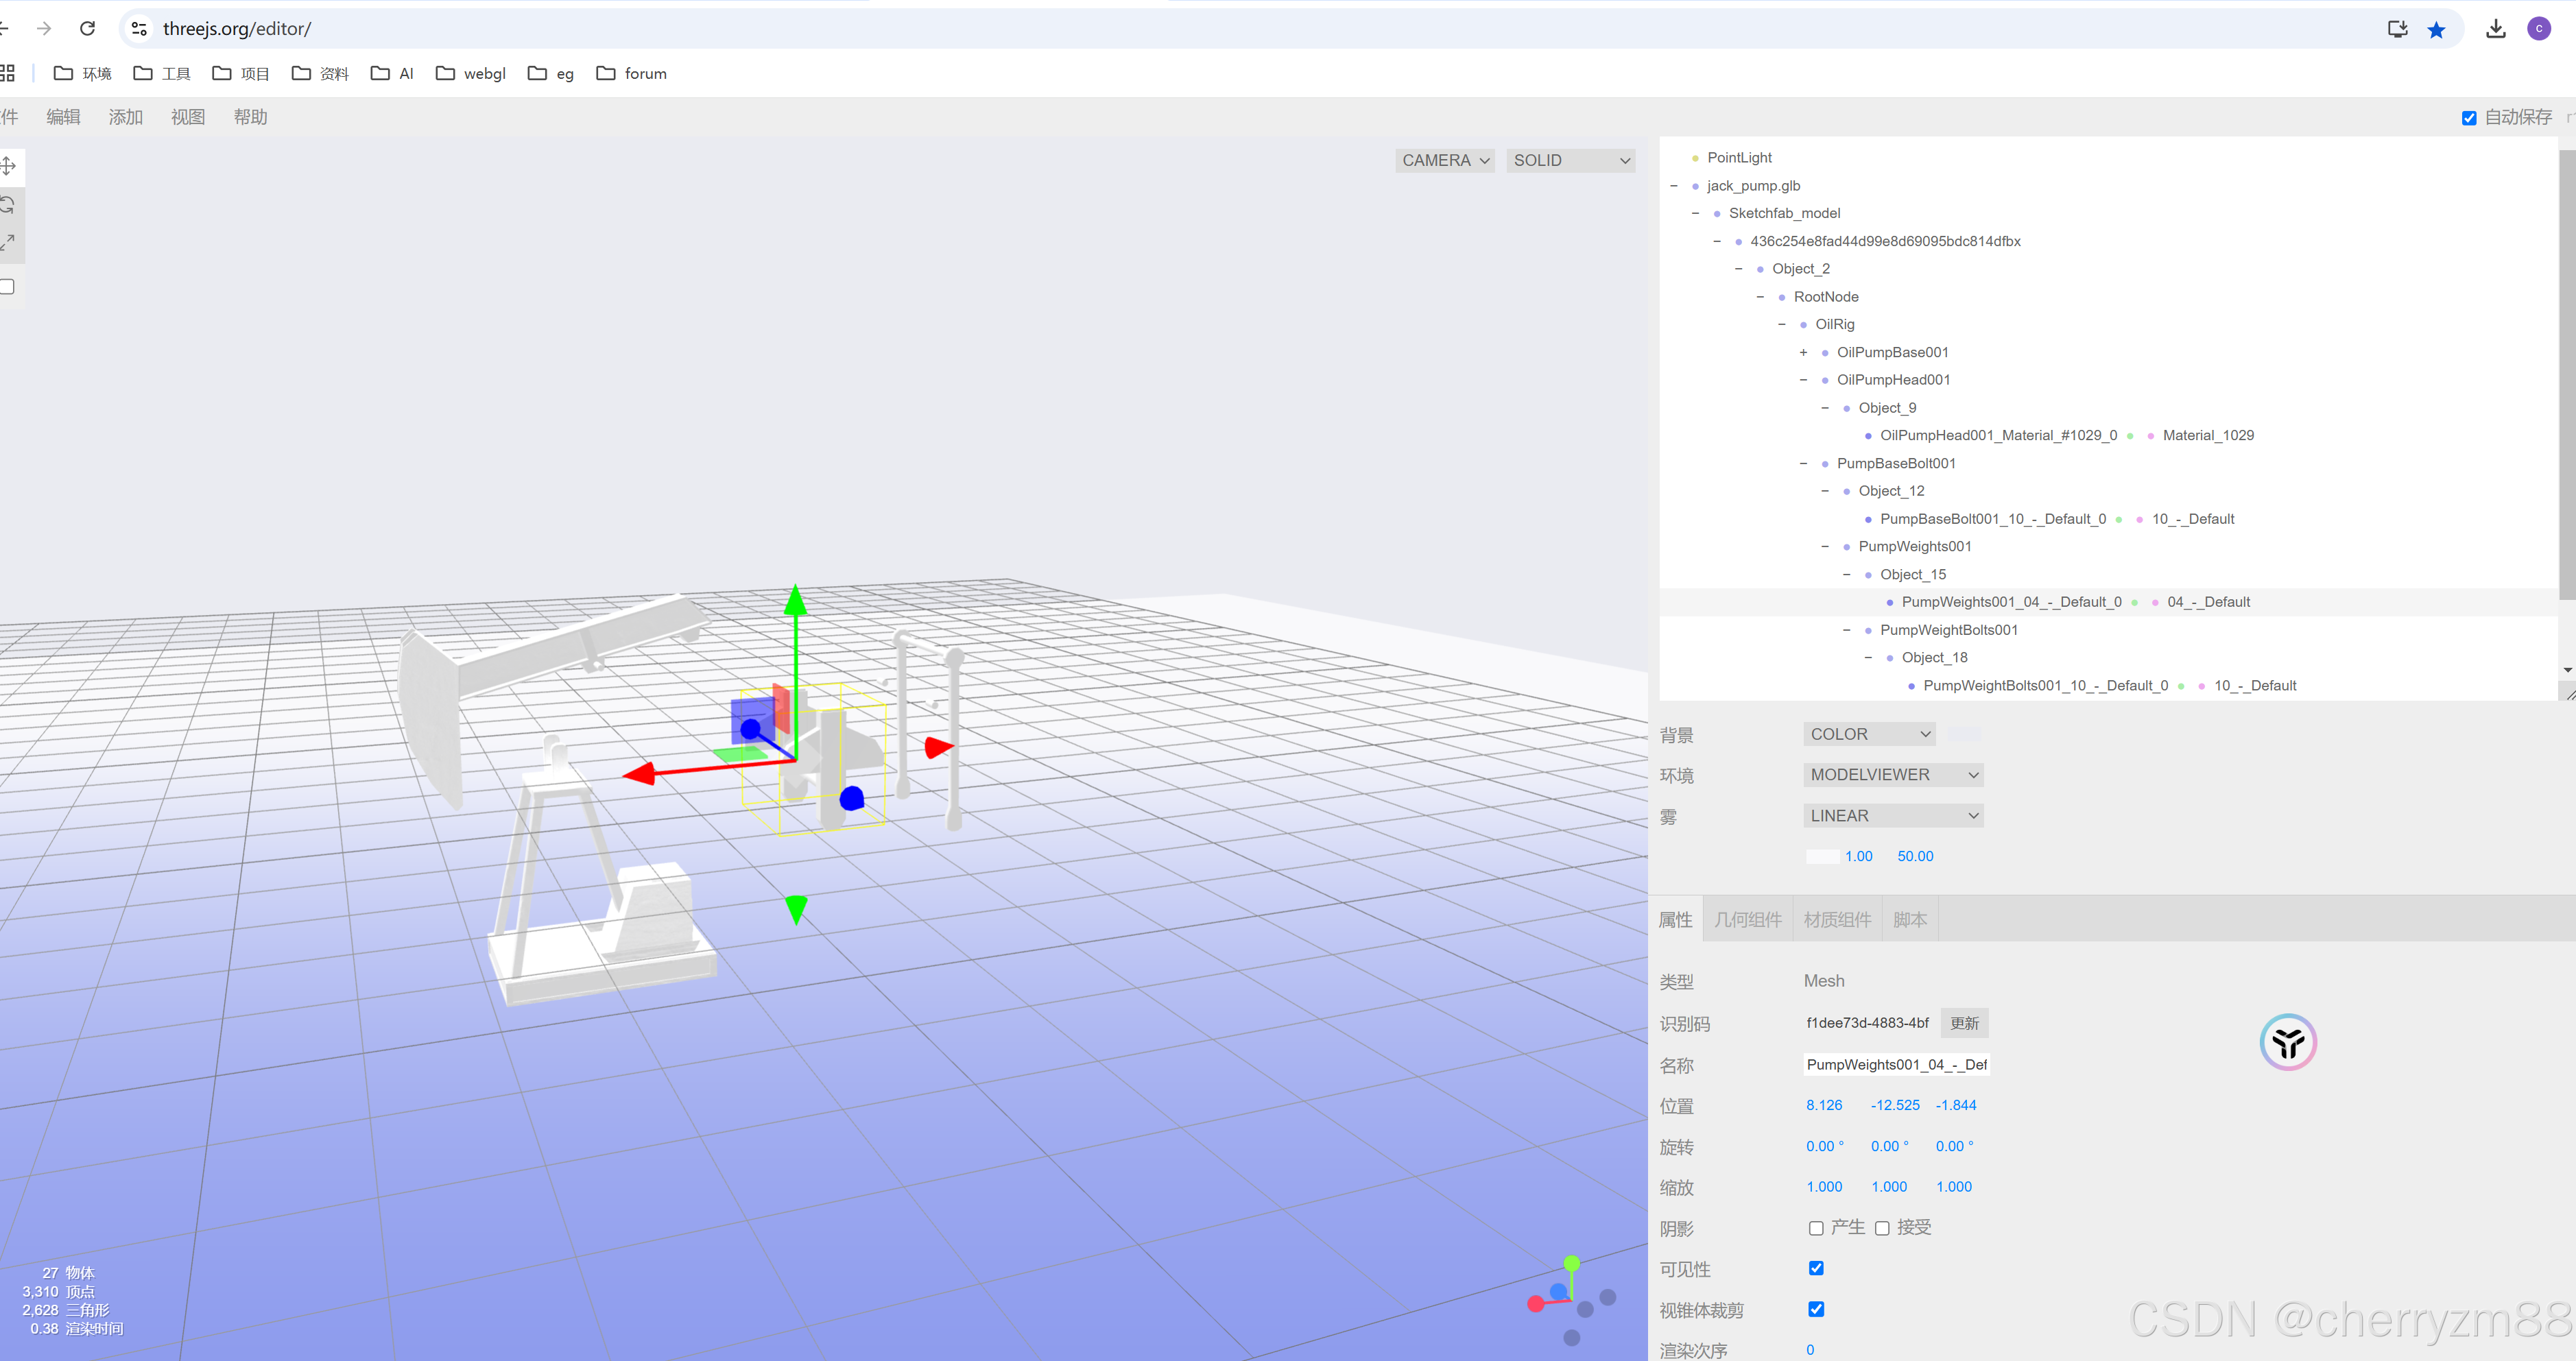This screenshot has height=1361, width=2576.
Task: Select OilPumpHead001 in the scene tree
Action: click(1892, 380)
